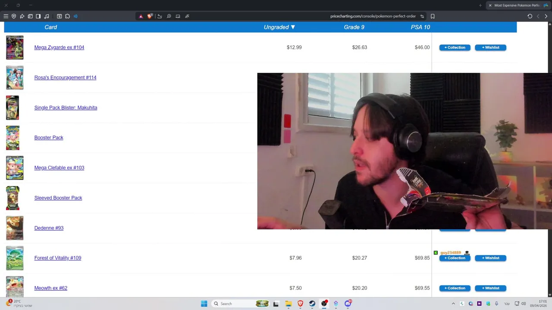Show hidden system tray icons chevron

453,304
